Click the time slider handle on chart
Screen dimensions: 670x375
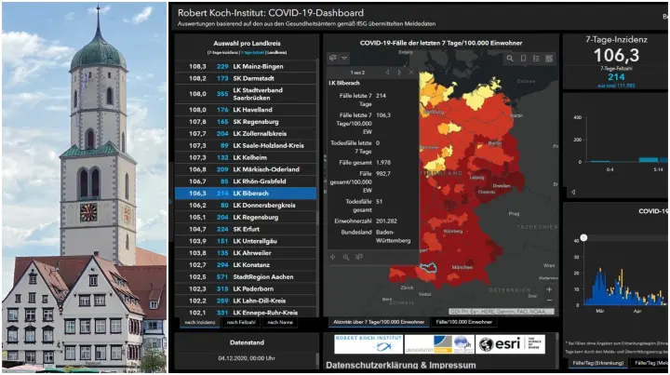[583, 238]
